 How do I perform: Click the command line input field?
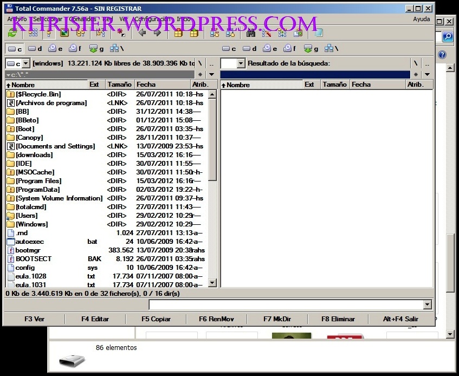pyautogui.click(x=286, y=305)
